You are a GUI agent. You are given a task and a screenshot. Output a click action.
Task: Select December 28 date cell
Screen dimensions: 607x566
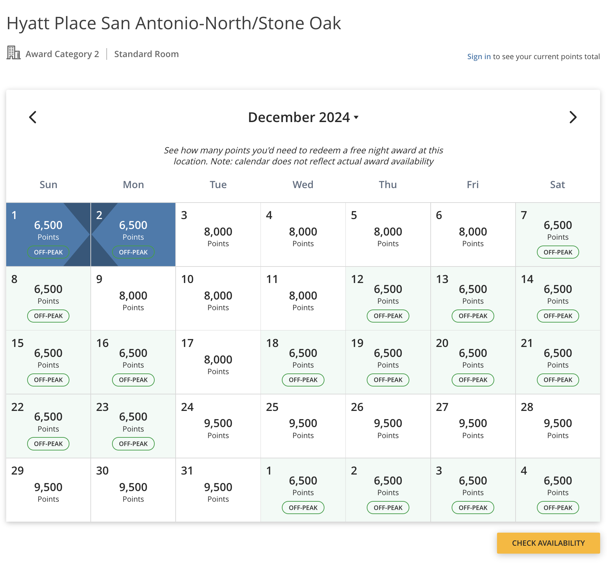tap(558, 426)
